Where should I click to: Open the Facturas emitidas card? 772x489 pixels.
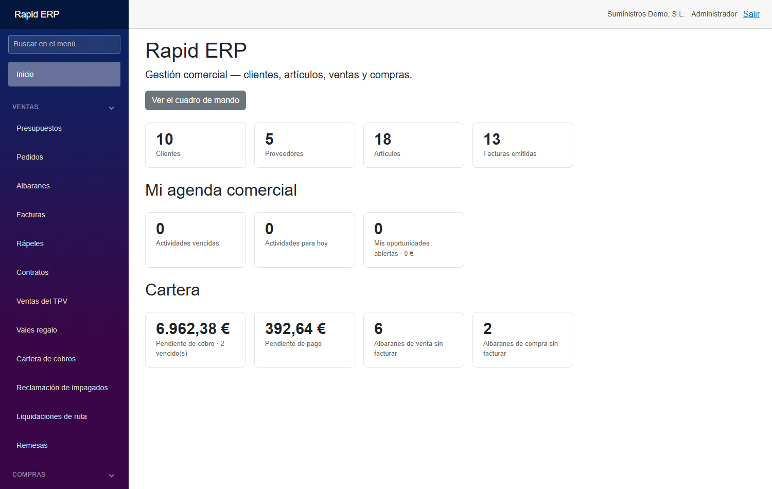pos(523,145)
